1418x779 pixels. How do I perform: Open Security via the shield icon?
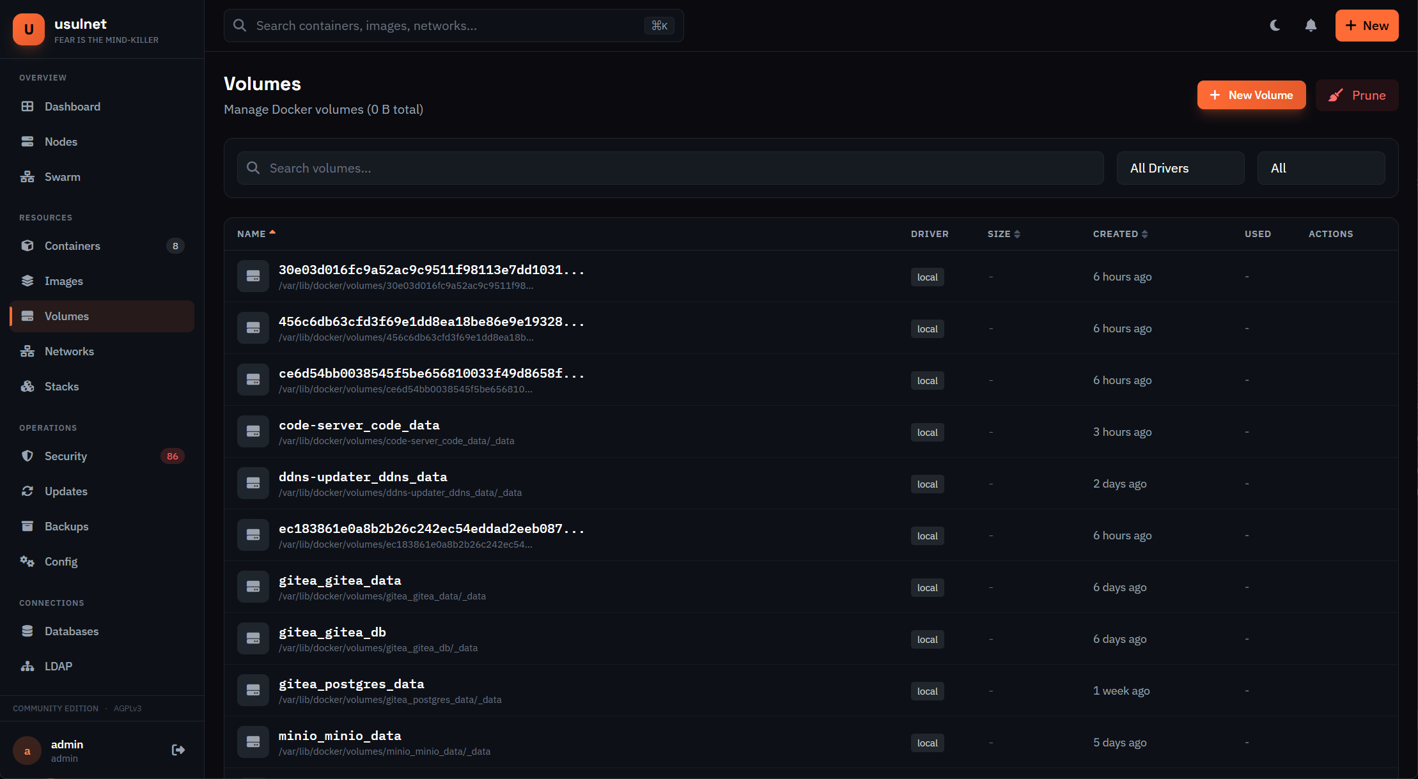27,456
